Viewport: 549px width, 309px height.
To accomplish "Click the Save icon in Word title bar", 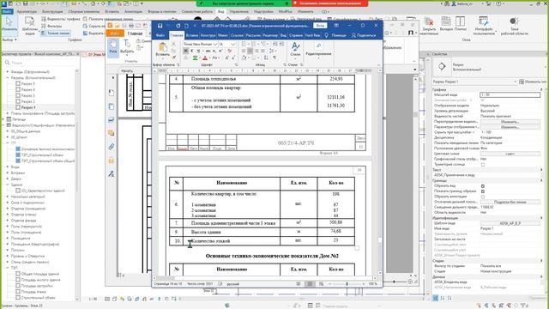I will coord(160,26).
